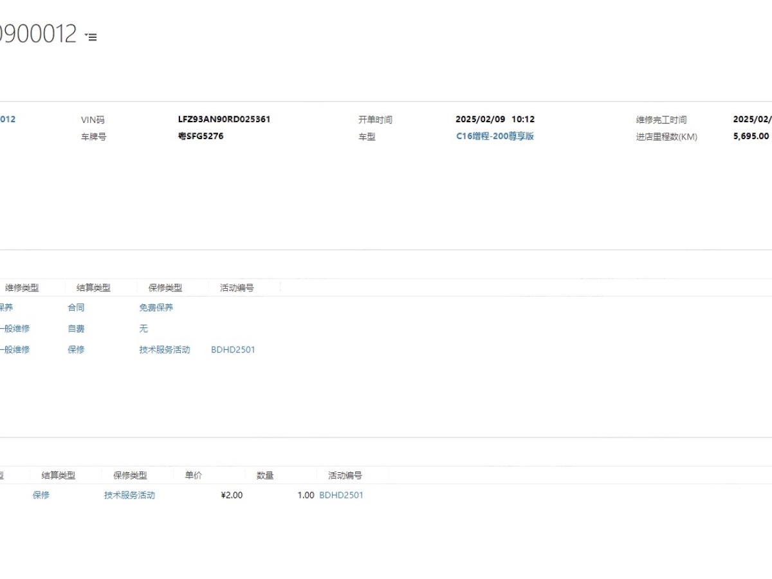772x579 pixels.
Task: Open the C16增程-200尊享版 vehicle model link
Action: pos(495,136)
